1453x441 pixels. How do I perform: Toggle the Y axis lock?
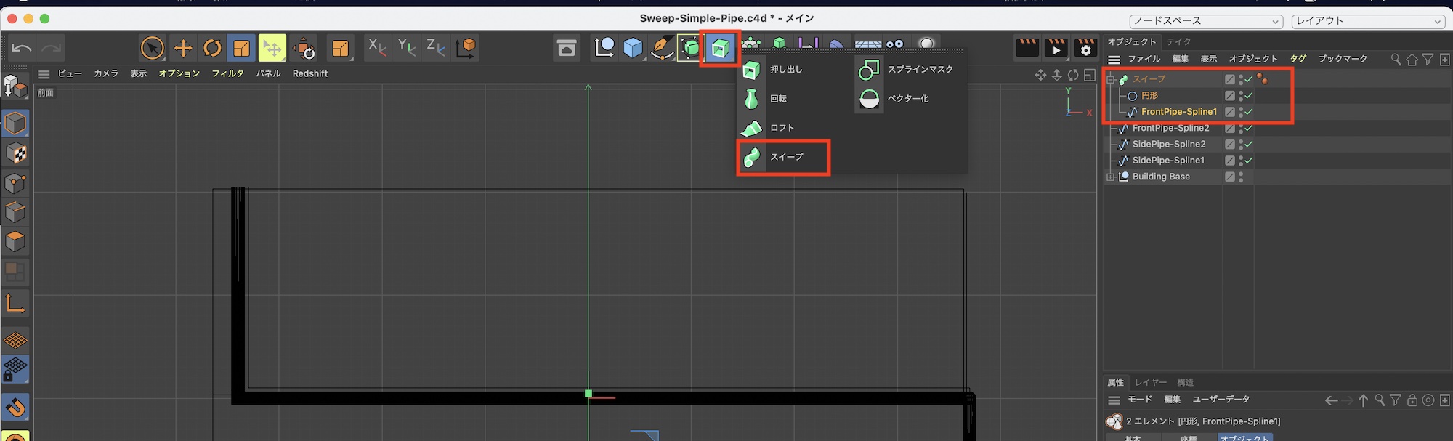click(406, 48)
